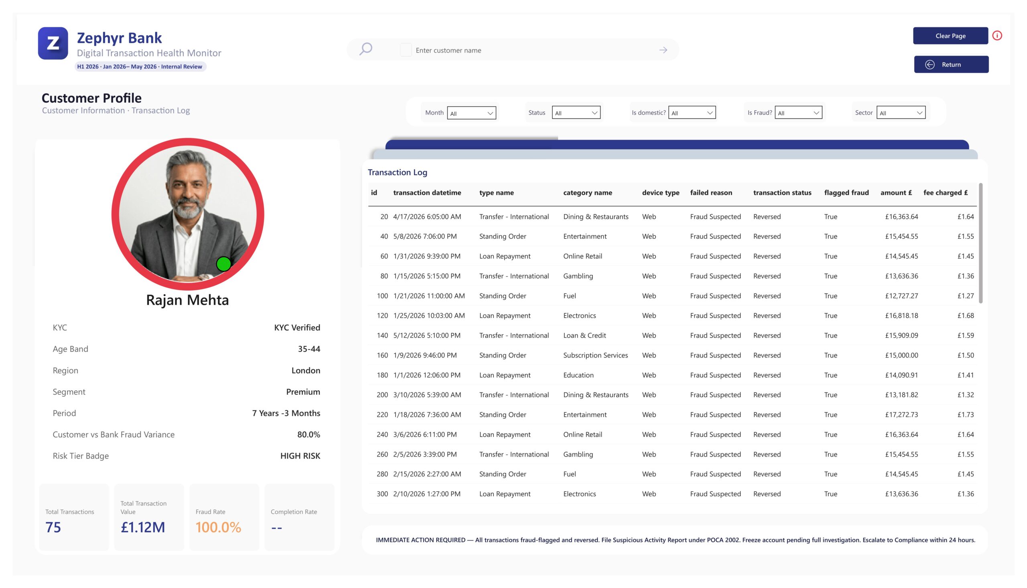1027x588 pixels.
Task: Click the Transaction Log vertical scrollbar
Action: tap(980, 243)
